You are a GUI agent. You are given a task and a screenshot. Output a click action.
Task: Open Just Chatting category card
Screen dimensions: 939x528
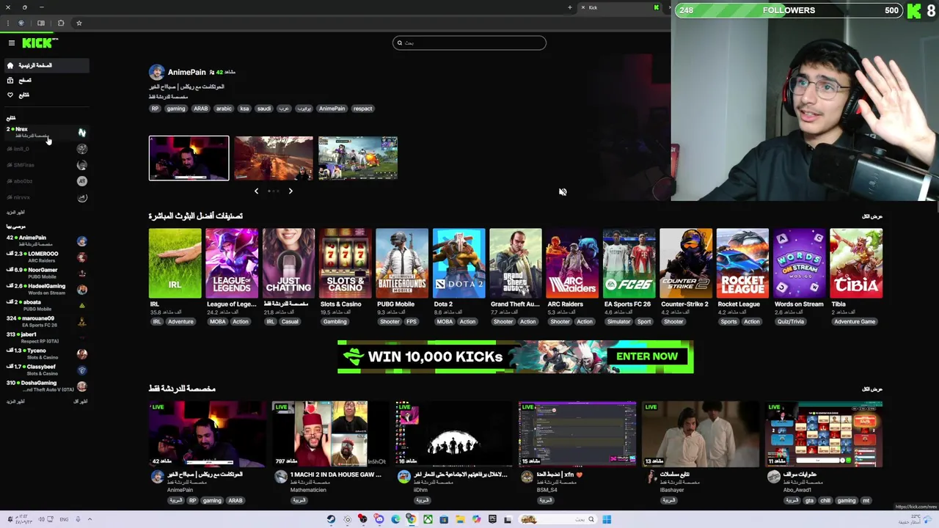pos(288,263)
